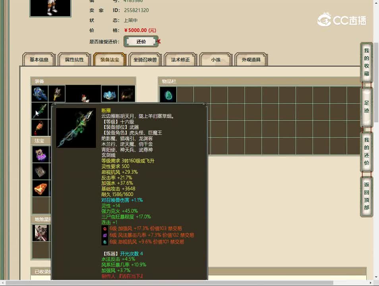Click the flame treasure icon in 法宝 panel
The width and height of the screenshot is (379, 286).
click(x=40, y=188)
